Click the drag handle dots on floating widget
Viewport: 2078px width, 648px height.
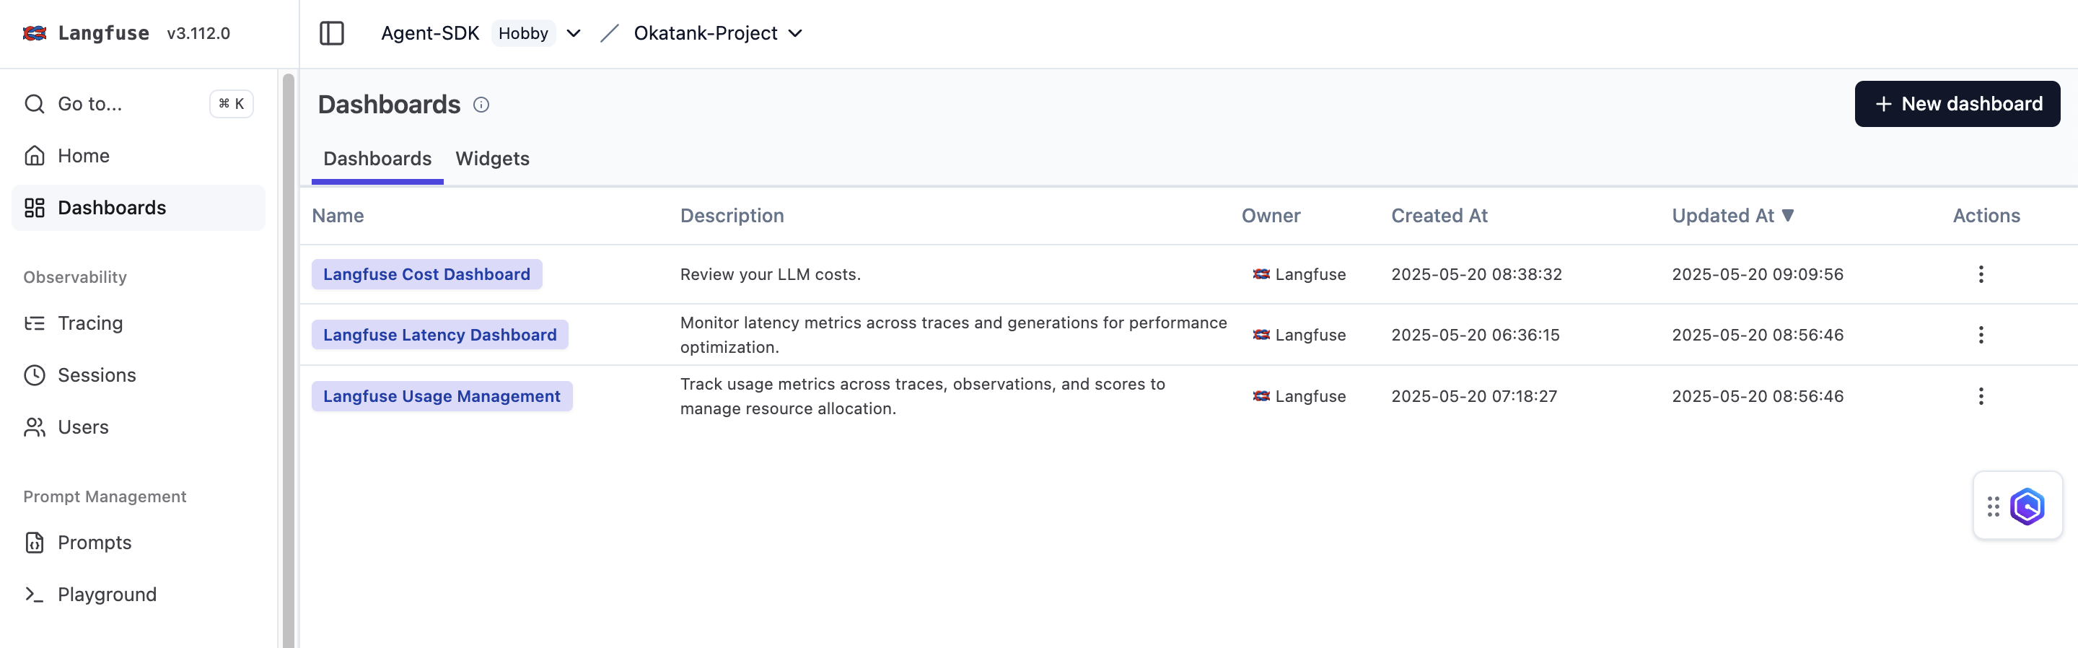point(1992,507)
